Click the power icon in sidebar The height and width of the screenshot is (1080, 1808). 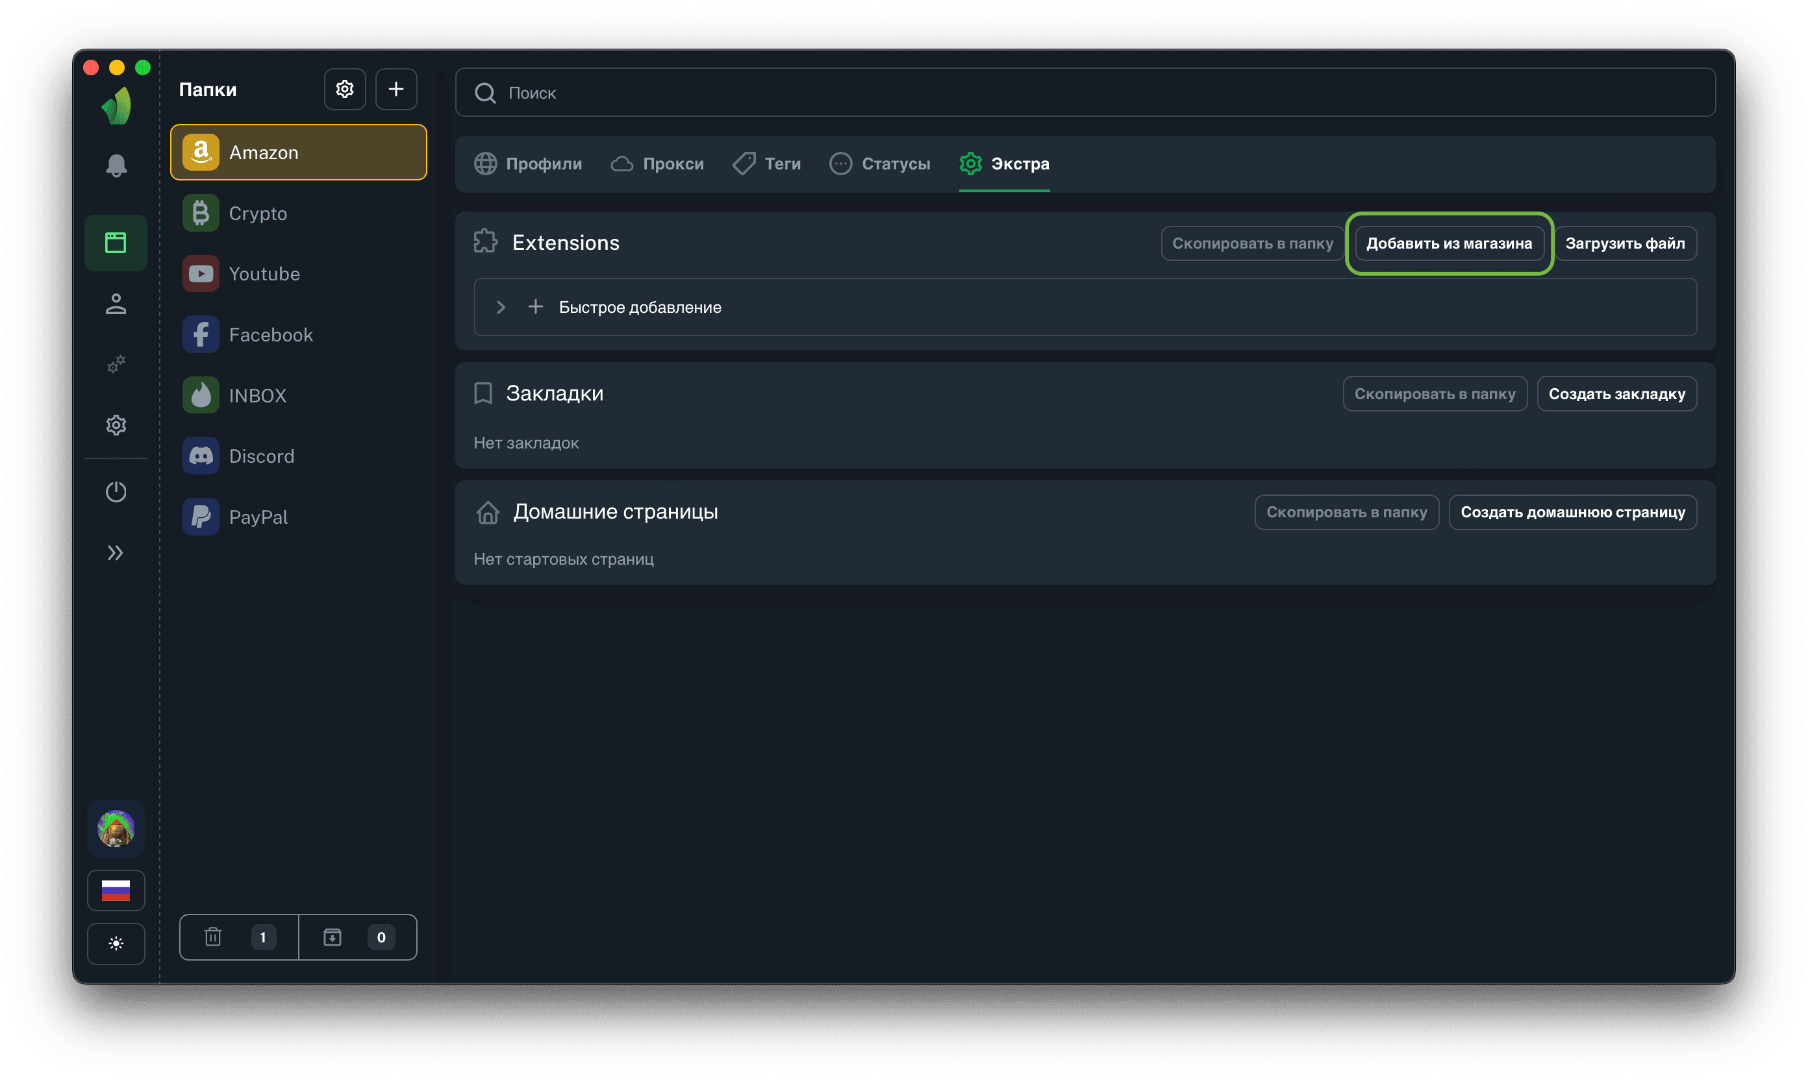tap(116, 492)
